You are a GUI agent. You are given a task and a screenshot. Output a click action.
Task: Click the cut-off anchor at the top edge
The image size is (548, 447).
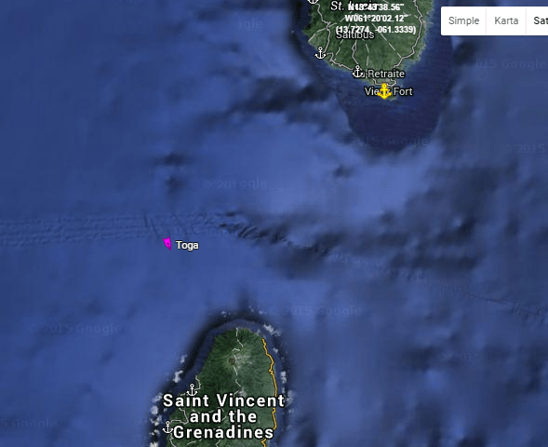(314, 2)
